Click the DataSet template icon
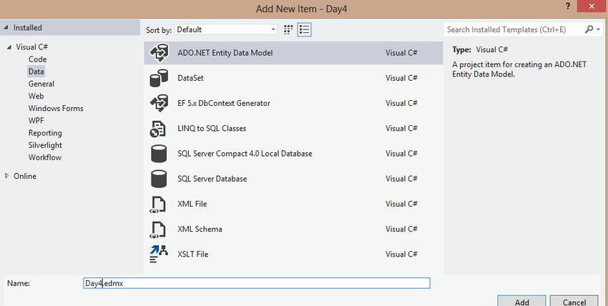608x306 pixels. coord(159,78)
